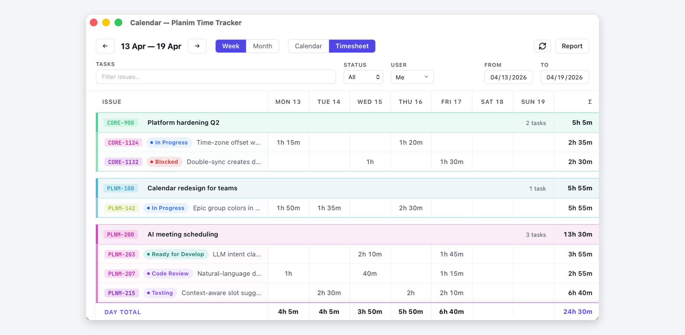The image size is (685, 335).
Task: Click the 24h 30m weekly grand total
Action: [x=578, y=312]
